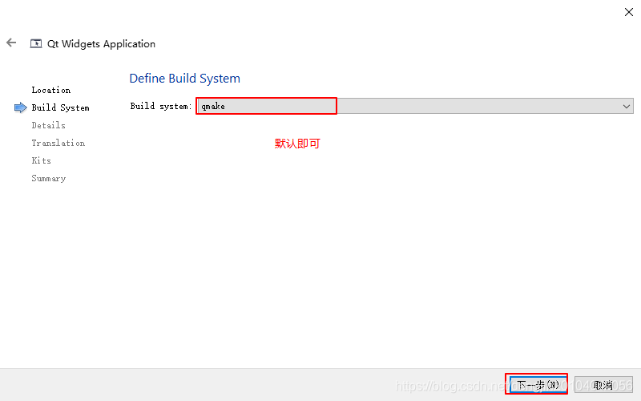Jump to the Details step
Image resolution: width=641 pixels, height=401 pixels.
[49, 125]
